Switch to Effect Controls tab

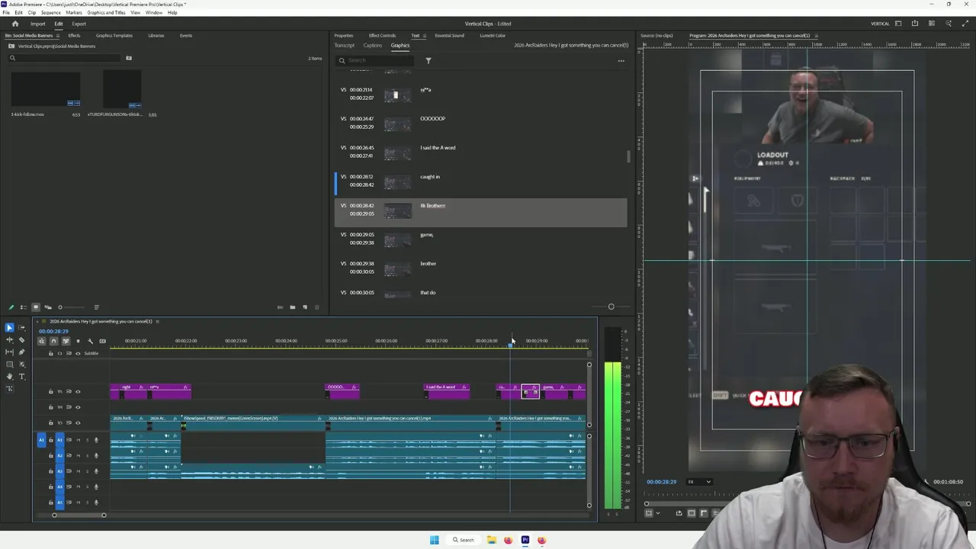pyautogui.click(x=382, y=36)
